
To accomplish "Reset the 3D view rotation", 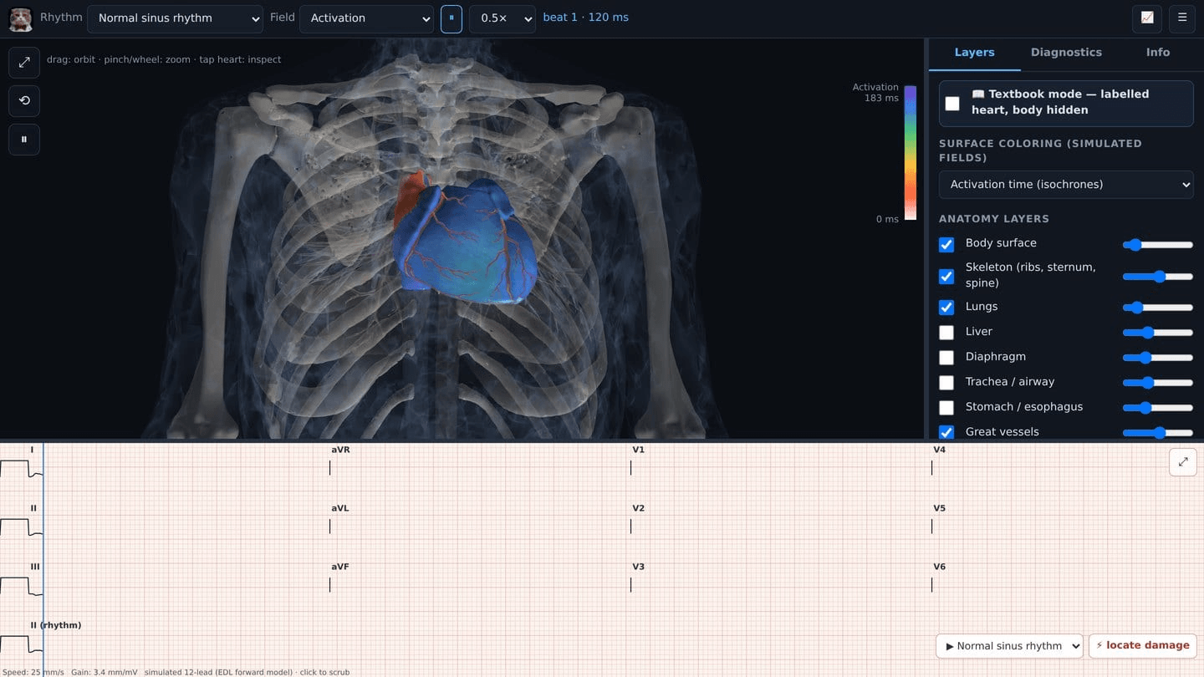I will [x=24, y=100].
